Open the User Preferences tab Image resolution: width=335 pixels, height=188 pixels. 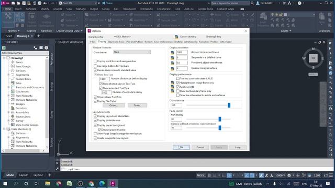coord(163,42)
